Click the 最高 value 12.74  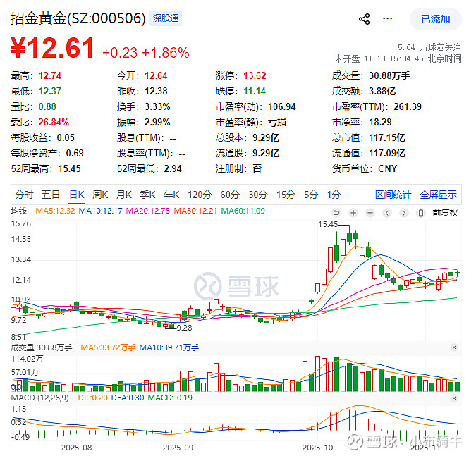click(50, 75)
